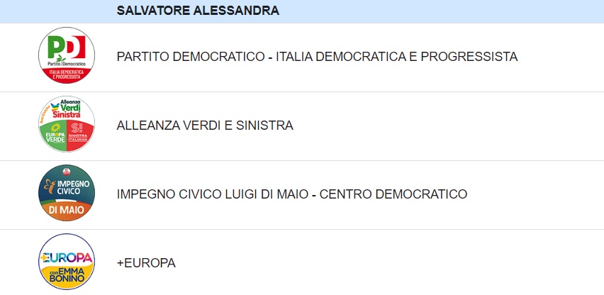Click the green Europa Verde section of logo
Screen dimensions: 604x295
point(53,135)
